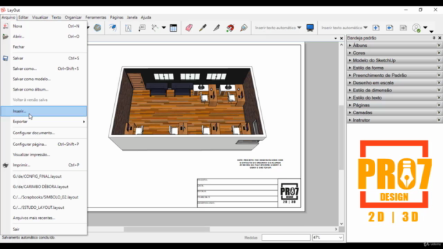Screen dimensions: 443x249
Task: Open the Ferramentas menu
Action: (x=96, y=17)
